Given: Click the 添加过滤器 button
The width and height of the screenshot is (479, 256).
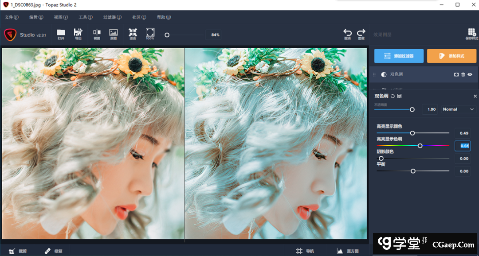Looking at the screenshot, I should pyautogui.click(x=398, y=56).
